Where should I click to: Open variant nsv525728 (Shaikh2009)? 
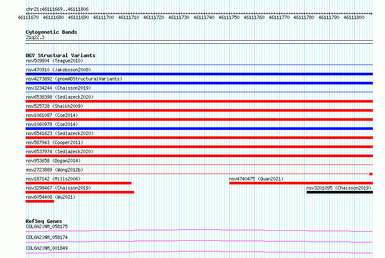[55, 106]
